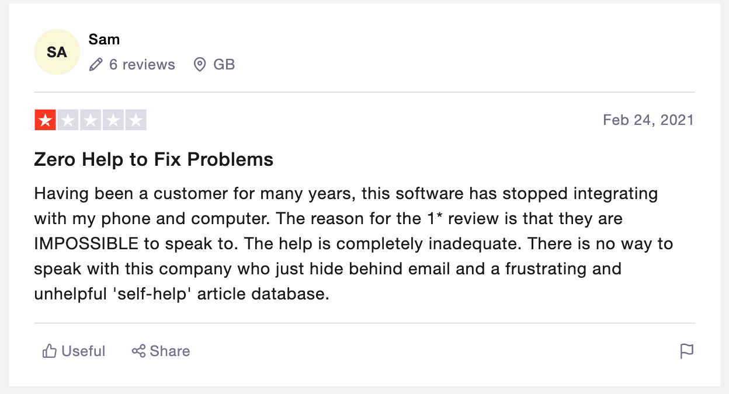
Task: Mark review as helpful via Useful label
Action: (83, 351)
